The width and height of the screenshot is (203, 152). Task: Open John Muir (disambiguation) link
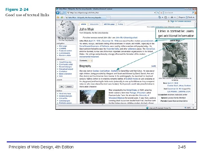click(127, 38)
